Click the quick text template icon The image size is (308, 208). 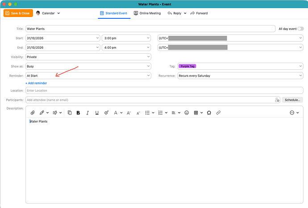coord(55,113)
